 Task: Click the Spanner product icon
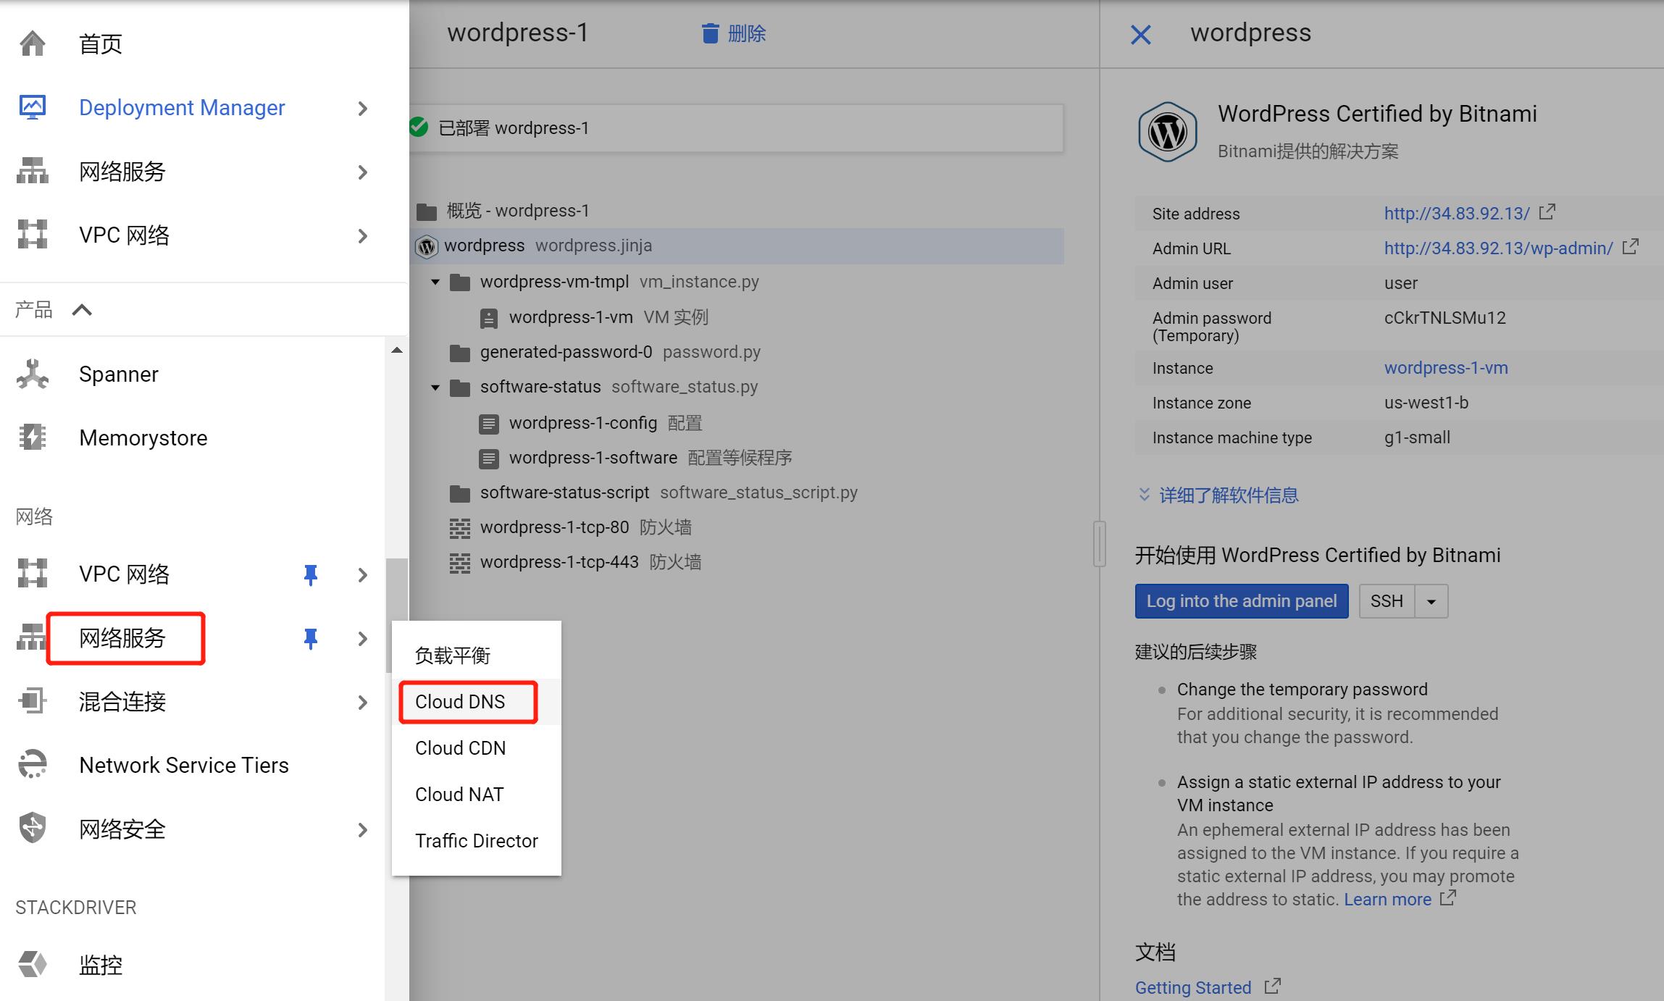[33, 374]
